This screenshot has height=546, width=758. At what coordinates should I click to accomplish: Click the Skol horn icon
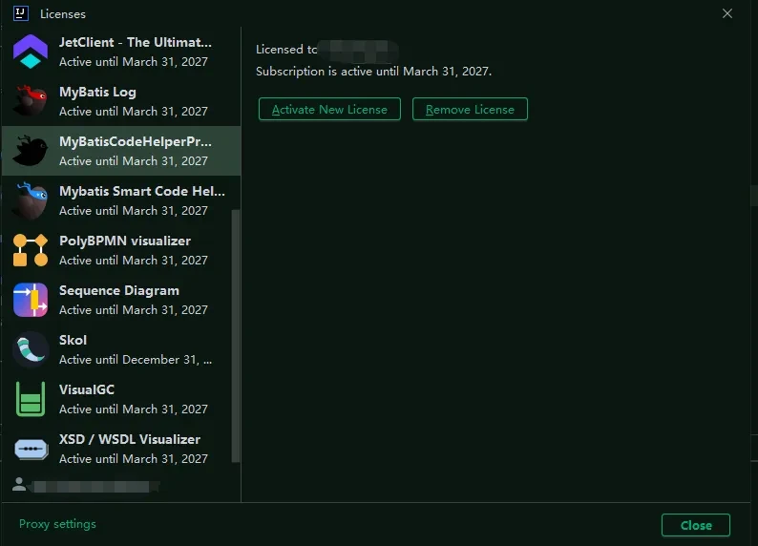pyautogui.click(x=30, y=349)
